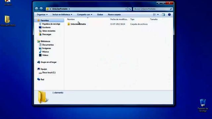Select the Favoritos label in the navigation pane
The height and width of the screenshot is (119, 212).
point(45,20)
